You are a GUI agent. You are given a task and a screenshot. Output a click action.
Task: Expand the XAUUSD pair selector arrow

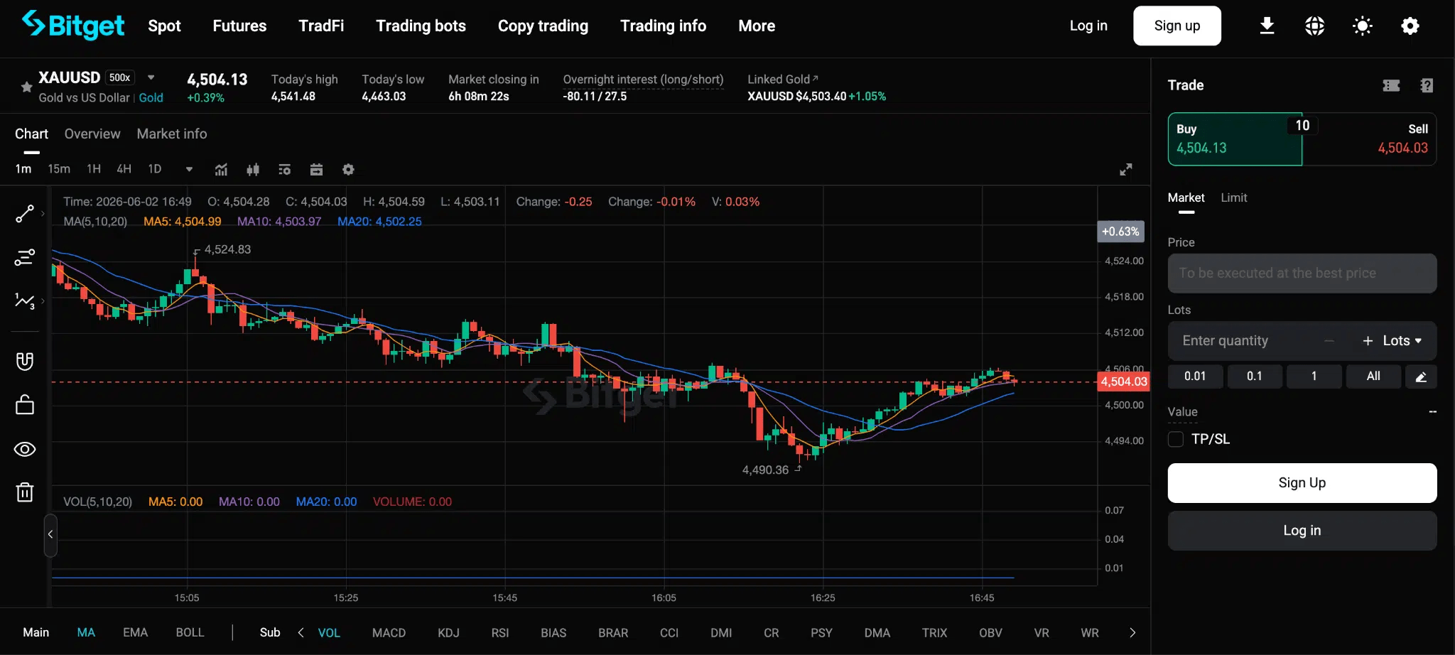click(151, 77)
